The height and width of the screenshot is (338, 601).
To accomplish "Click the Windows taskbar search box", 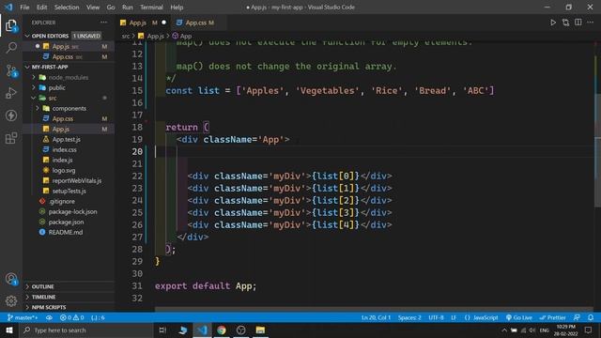I will click(x=85, y=330).
